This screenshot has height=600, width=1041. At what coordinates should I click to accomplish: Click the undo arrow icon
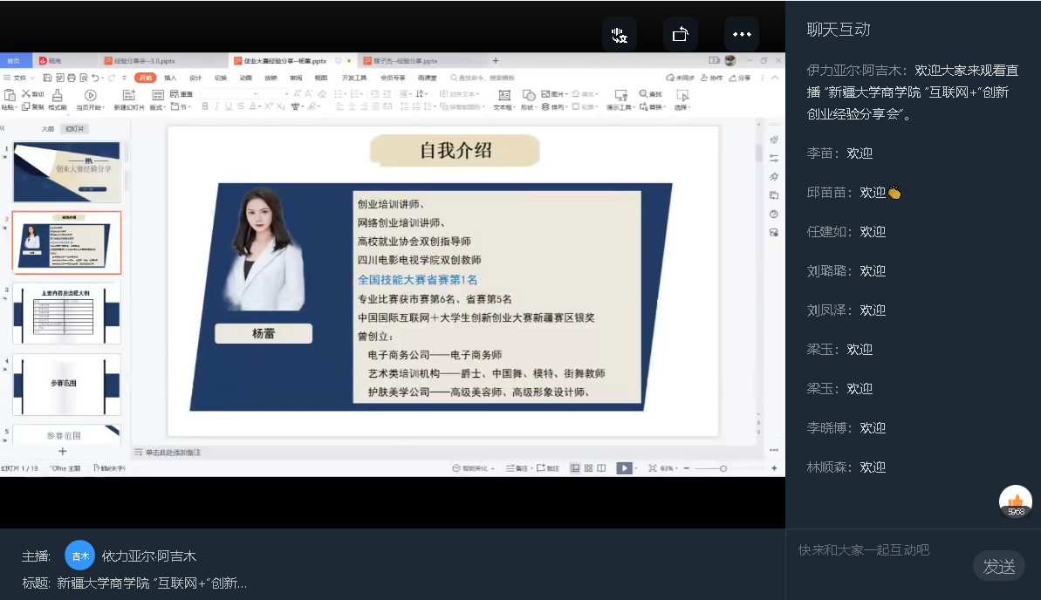click(96, 78)
